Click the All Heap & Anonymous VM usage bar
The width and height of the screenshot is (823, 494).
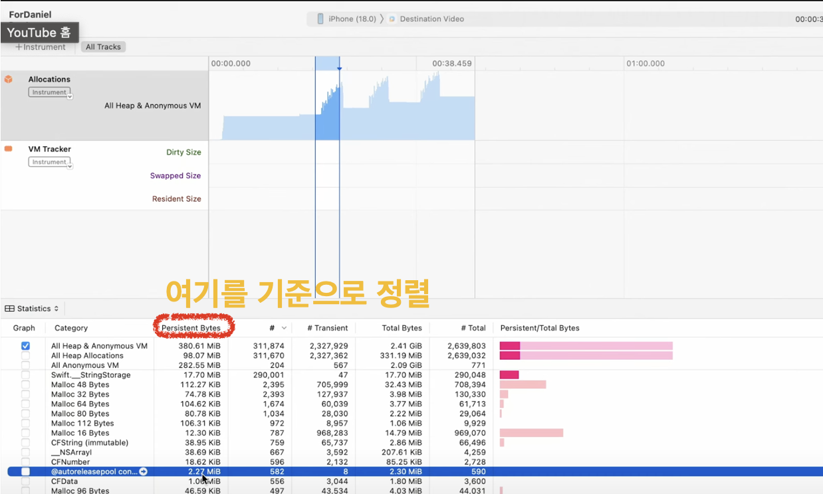point(586,346)
